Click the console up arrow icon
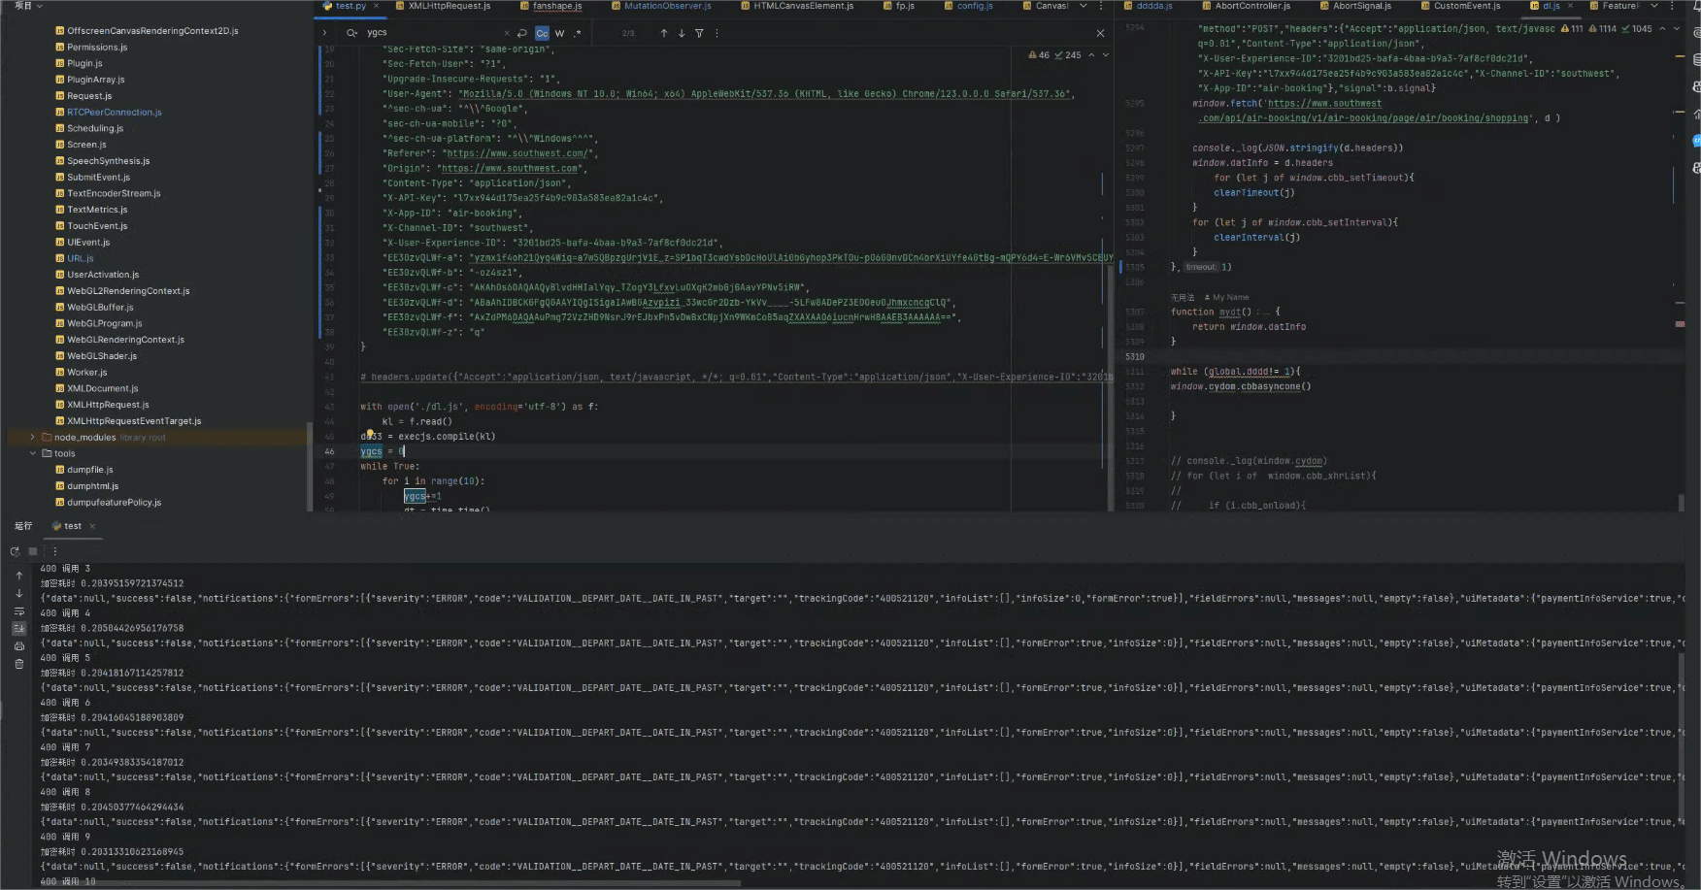 pyautogui.click(x=18, y=576)
